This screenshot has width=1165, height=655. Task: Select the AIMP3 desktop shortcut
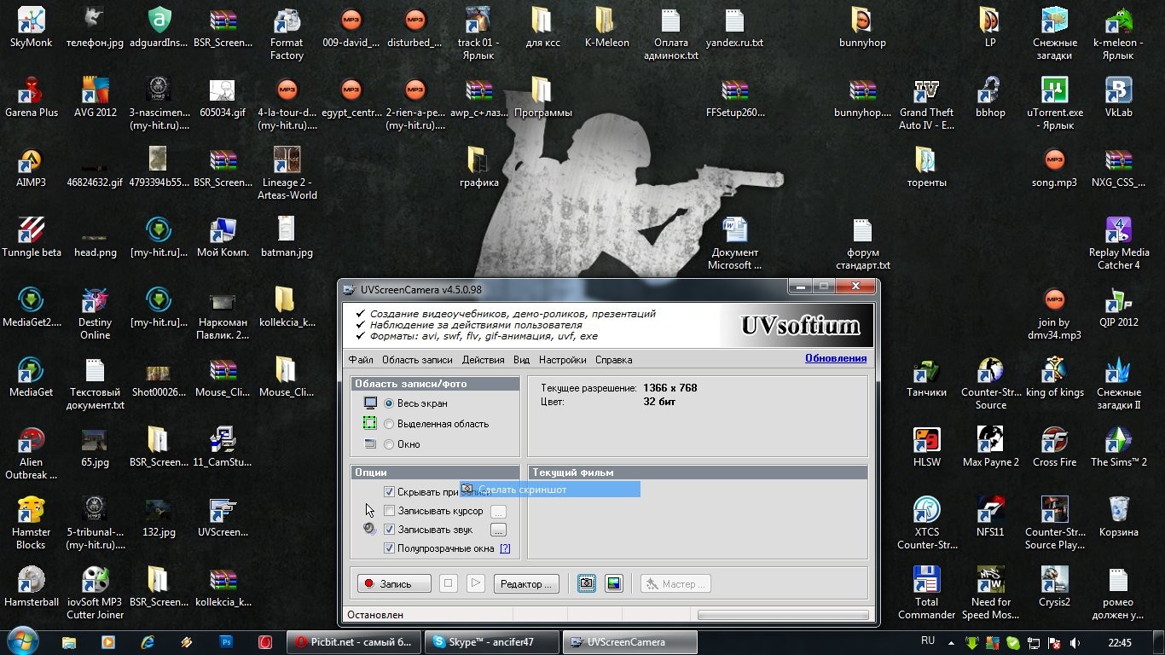click(32, 167)
